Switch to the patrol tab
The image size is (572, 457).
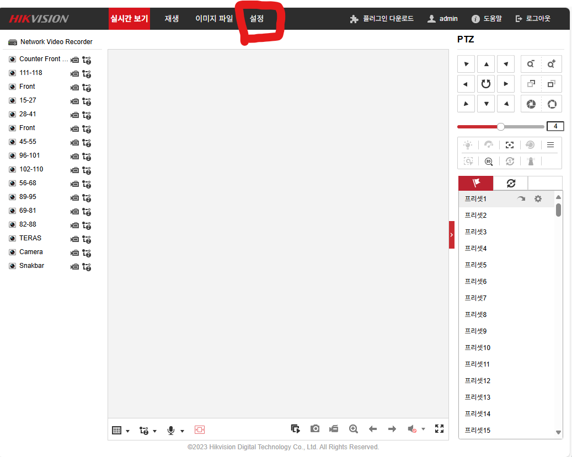click(x=511, y=183)
